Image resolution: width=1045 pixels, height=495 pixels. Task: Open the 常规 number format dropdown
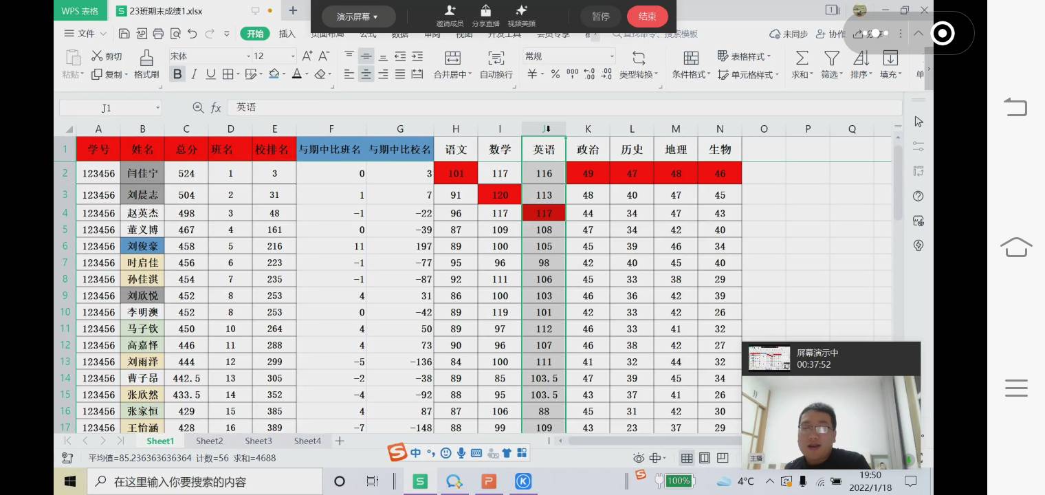pyautogui.click(x=569, y=56)
